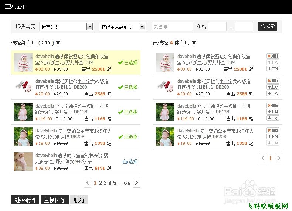This screenshot has height=211, width=292.
Task: Go to next page of new items
Action: pos(137,183)
